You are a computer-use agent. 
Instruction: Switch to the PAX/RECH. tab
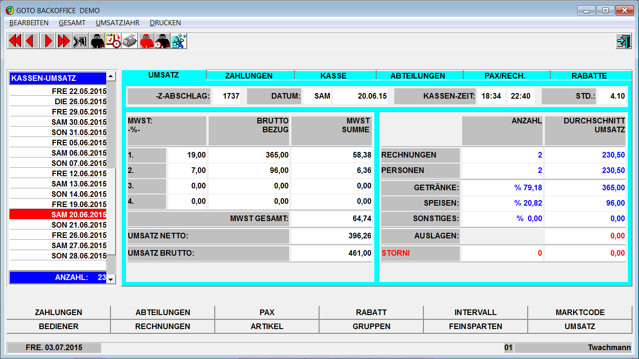click(x=506, y=76)
